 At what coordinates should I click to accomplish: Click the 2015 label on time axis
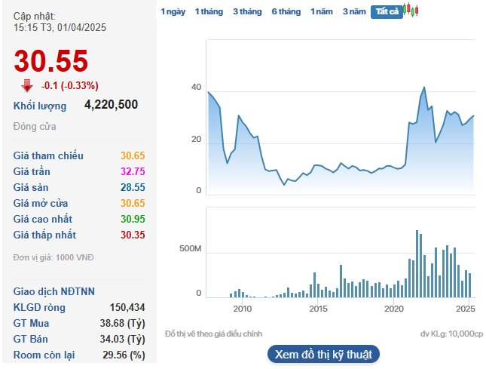click(318, 309)
